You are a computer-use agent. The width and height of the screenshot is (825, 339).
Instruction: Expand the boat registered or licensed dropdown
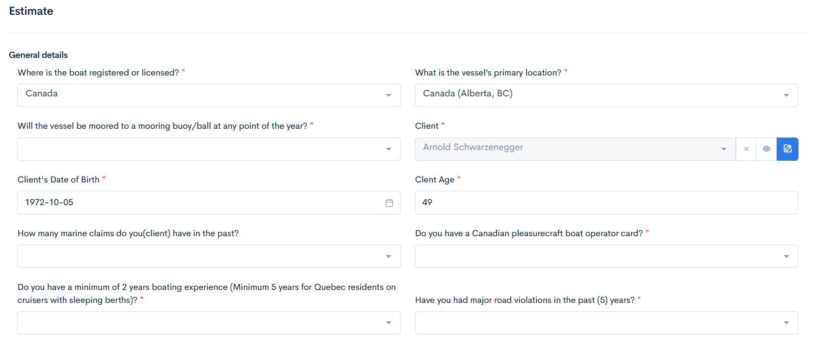coord(209,95)
